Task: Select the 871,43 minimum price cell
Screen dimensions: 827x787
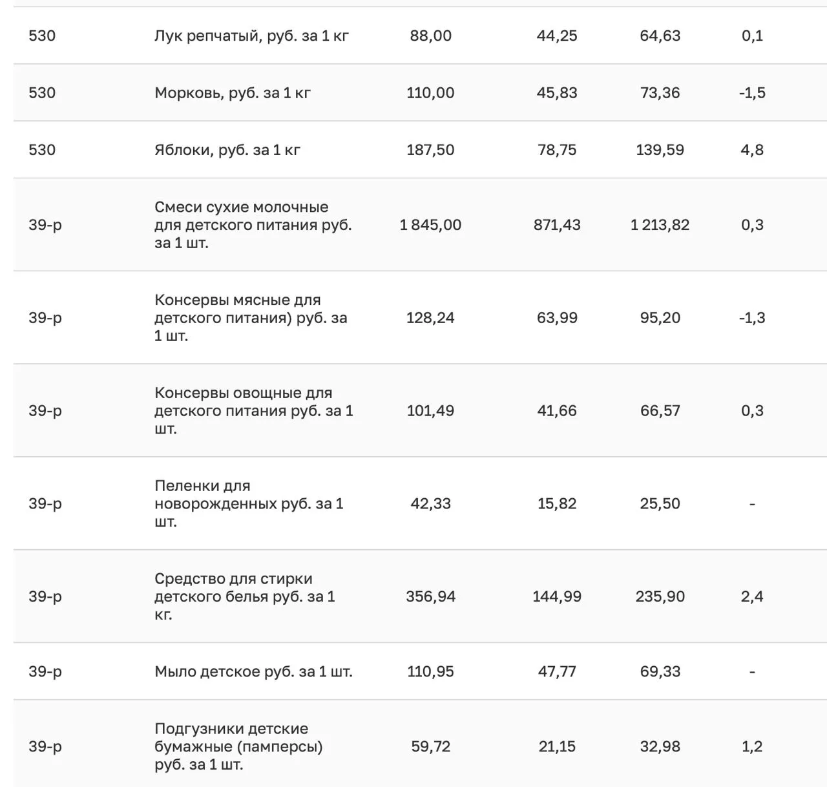Action: point(557,225)
